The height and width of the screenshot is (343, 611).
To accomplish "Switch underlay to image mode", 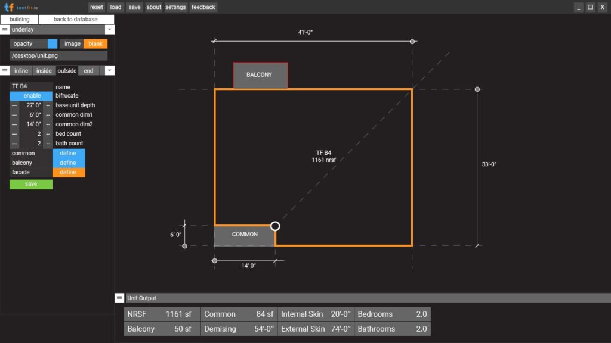I will click(x=72, y=43).
